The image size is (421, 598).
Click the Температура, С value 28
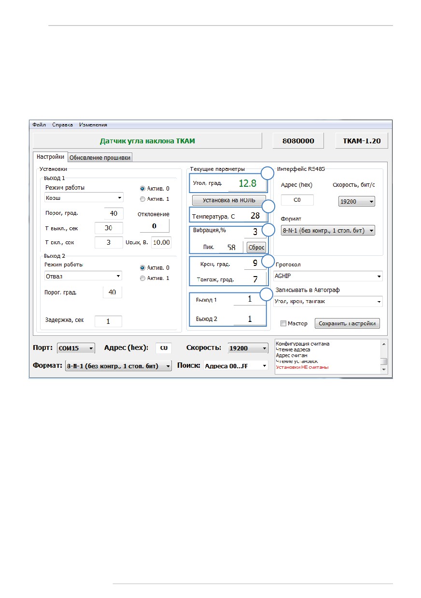click(x=254, y=215)
